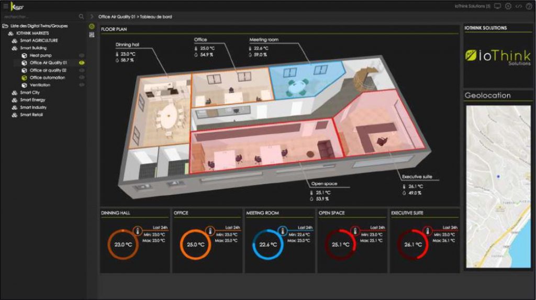Collapse the Liste des Digital Twins/Groupes folder

(5, 26)
